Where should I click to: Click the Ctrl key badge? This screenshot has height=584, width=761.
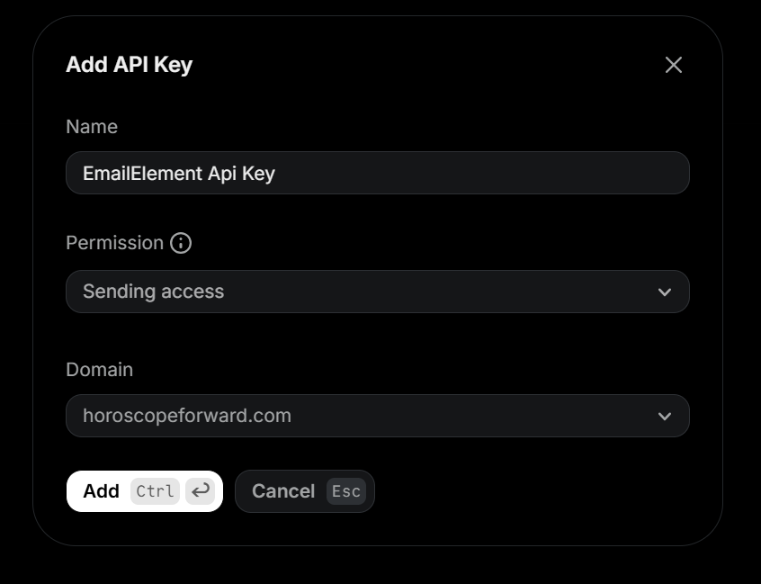pyautogui.click(x=156, y=491)
